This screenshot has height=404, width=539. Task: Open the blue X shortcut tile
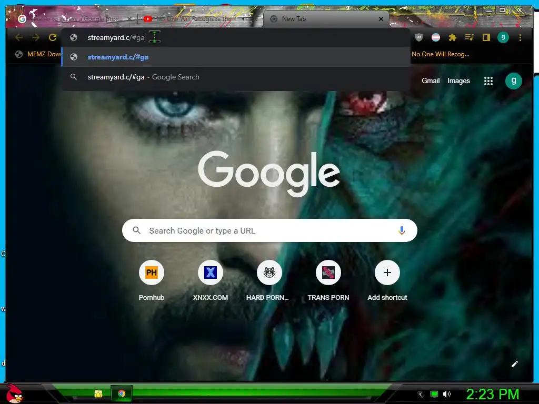[211, 273]
